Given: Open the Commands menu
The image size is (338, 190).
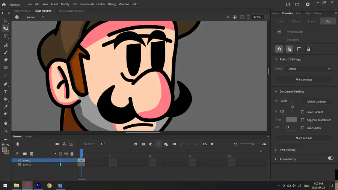Looking at the screenshot, I should tap(87, 4).
